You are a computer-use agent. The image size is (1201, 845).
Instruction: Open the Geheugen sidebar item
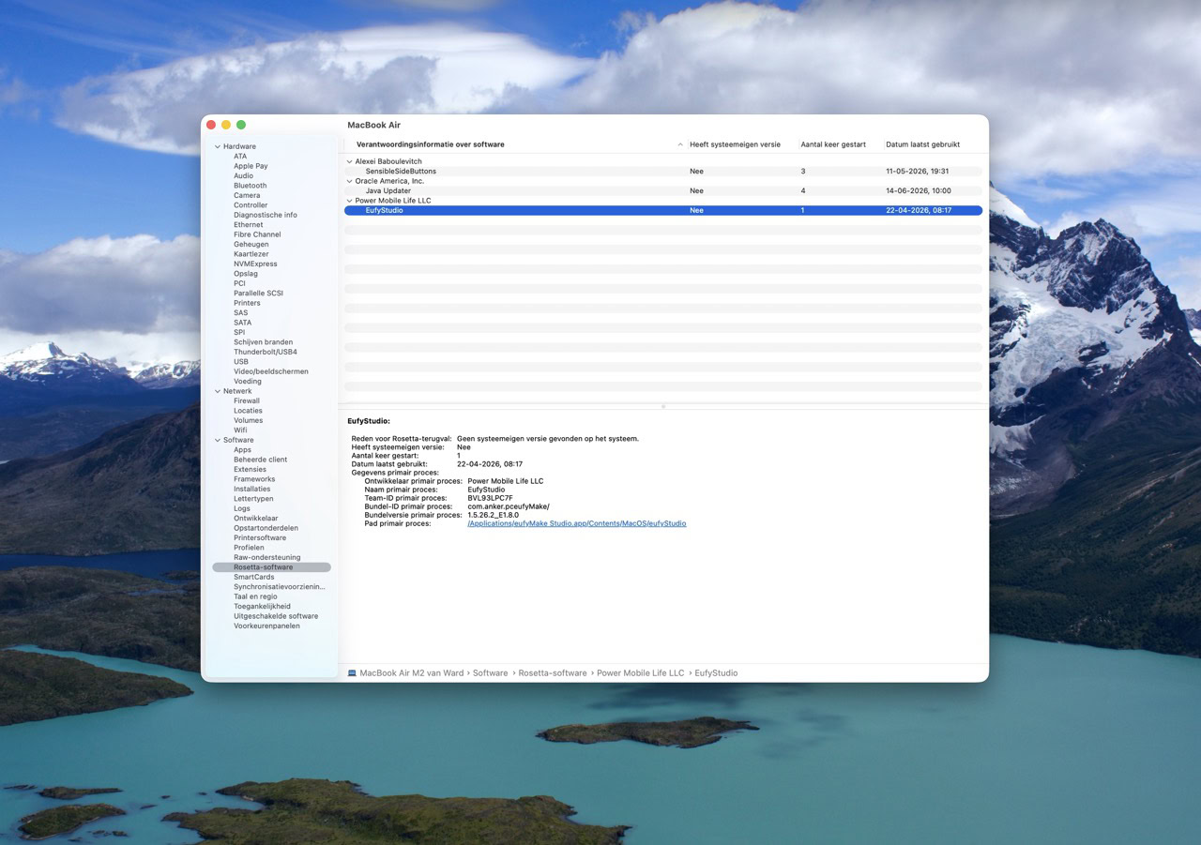pyautogui.click(x=251, y=245)
